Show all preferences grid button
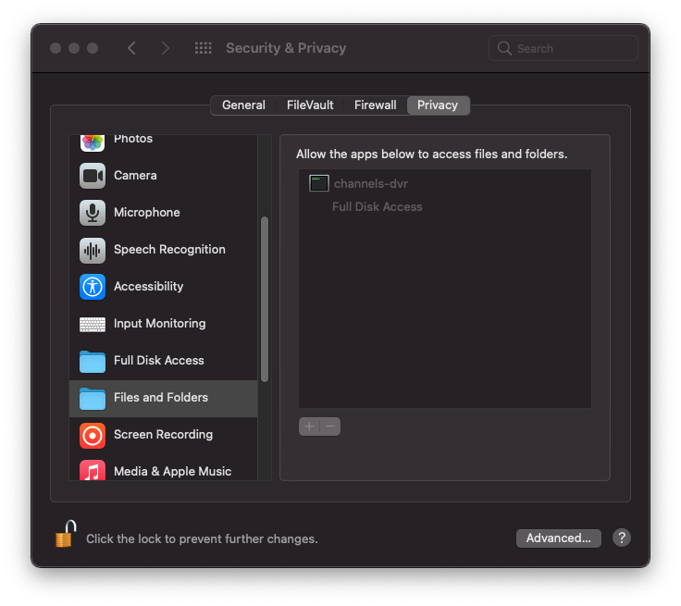The width and height of the screenshot is (681, 606). pos(204,48)
